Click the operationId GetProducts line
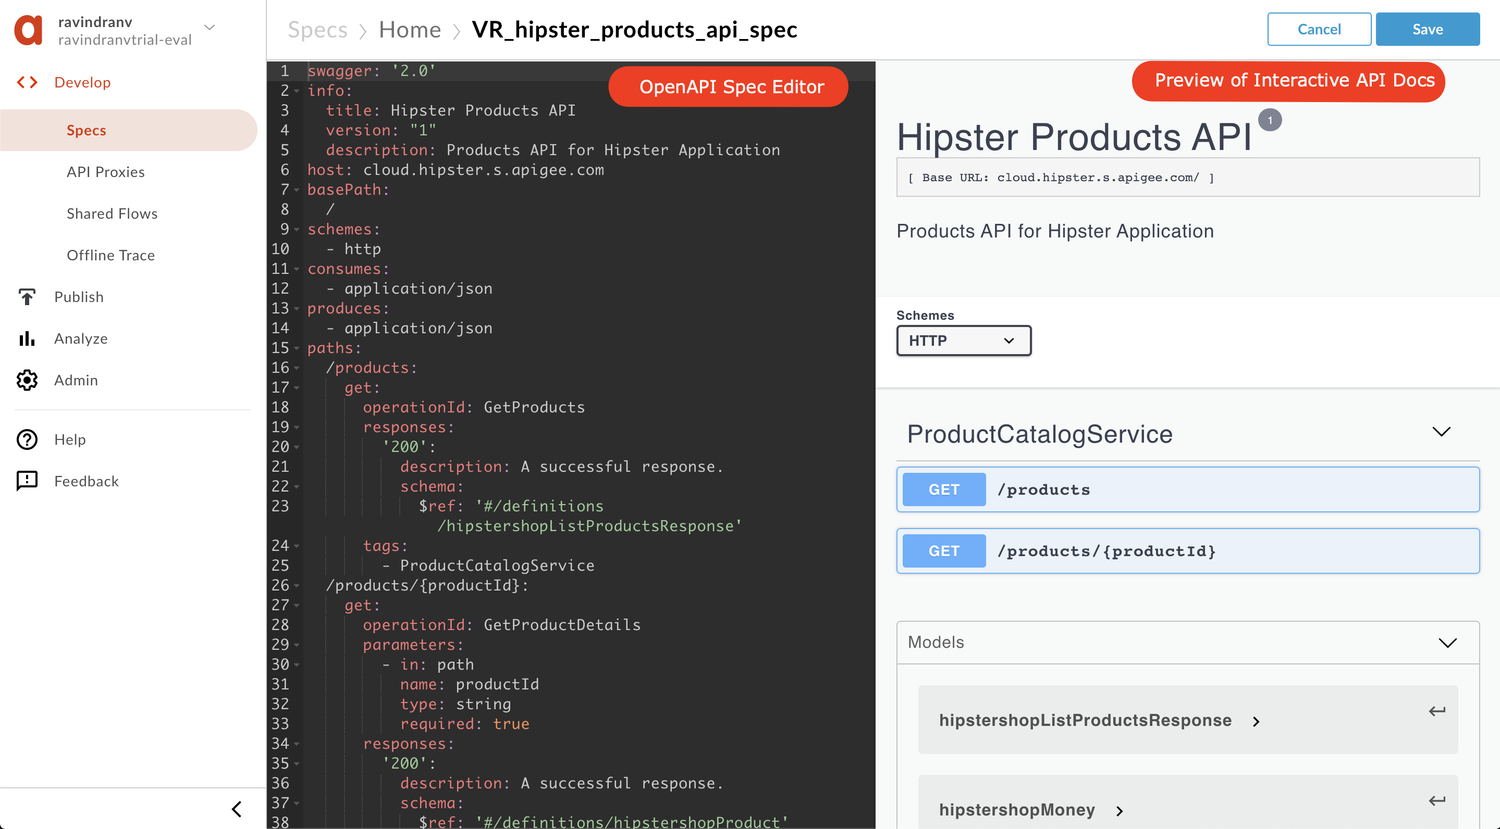The height and width of the screenshot is (829, 1500). 474,407
